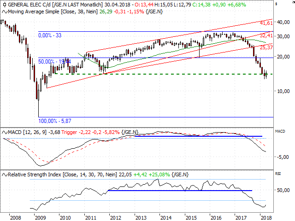Click the +6,68% change value in header
This screenshot has height=221, width=295.
click(236, 5)
